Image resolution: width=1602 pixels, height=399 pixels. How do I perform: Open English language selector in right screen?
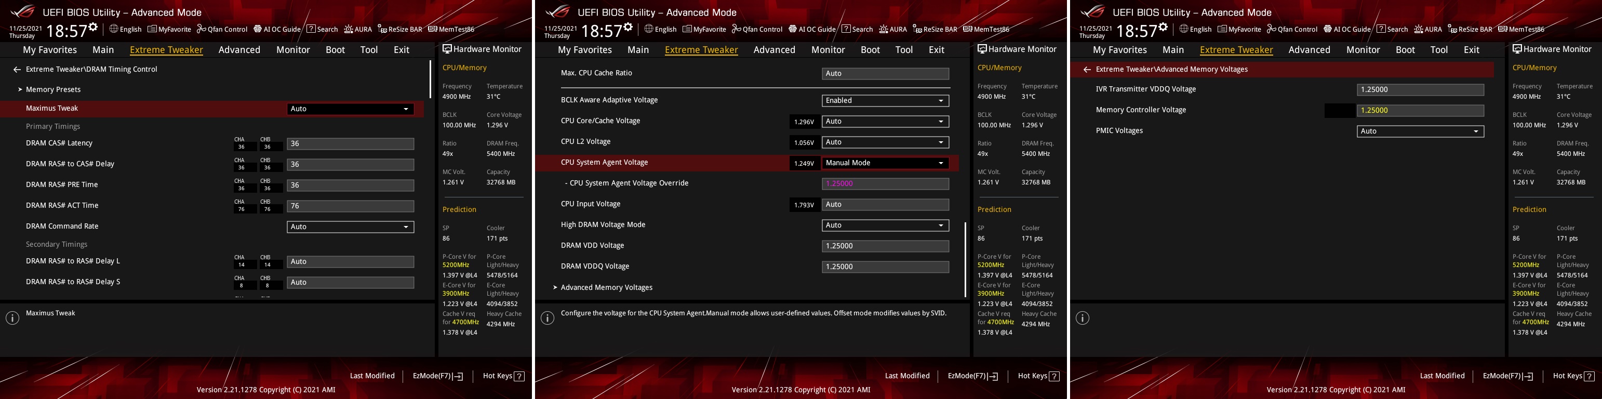point(1195,29)
